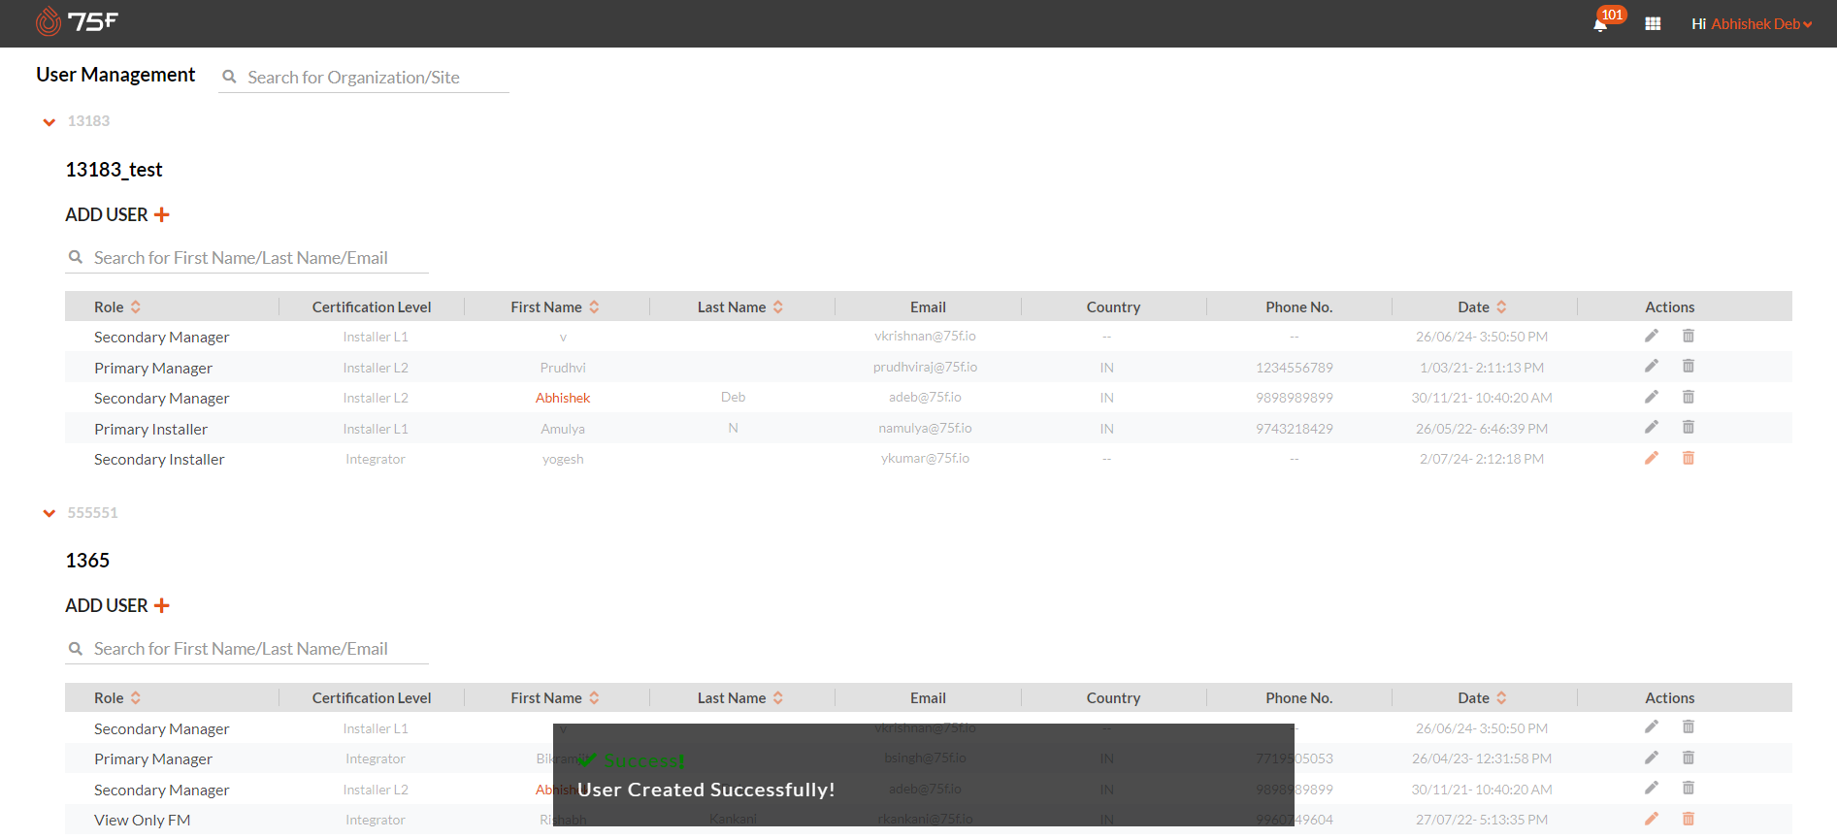Click email ykumar@75f.io

[x=925, y=458]
